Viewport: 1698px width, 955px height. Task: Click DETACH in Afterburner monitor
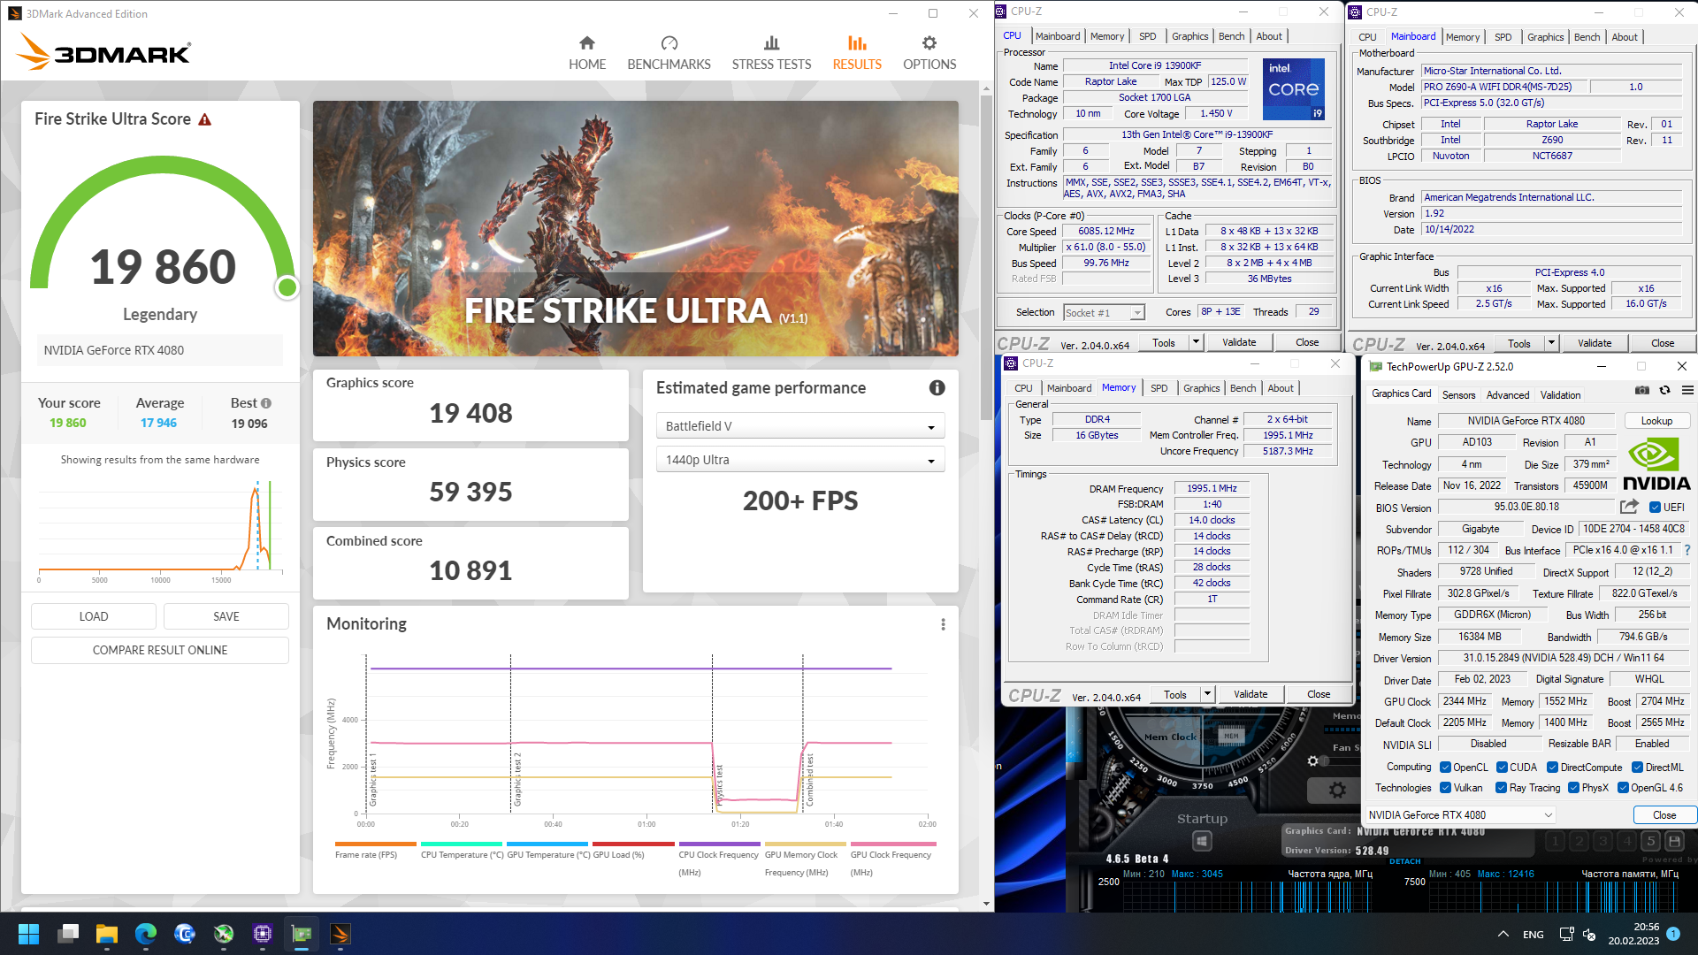1404,861
